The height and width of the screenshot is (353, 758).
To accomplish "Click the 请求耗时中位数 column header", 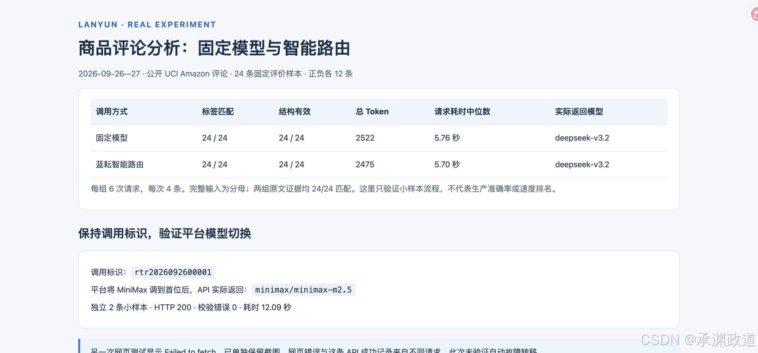I will point(462,111).
